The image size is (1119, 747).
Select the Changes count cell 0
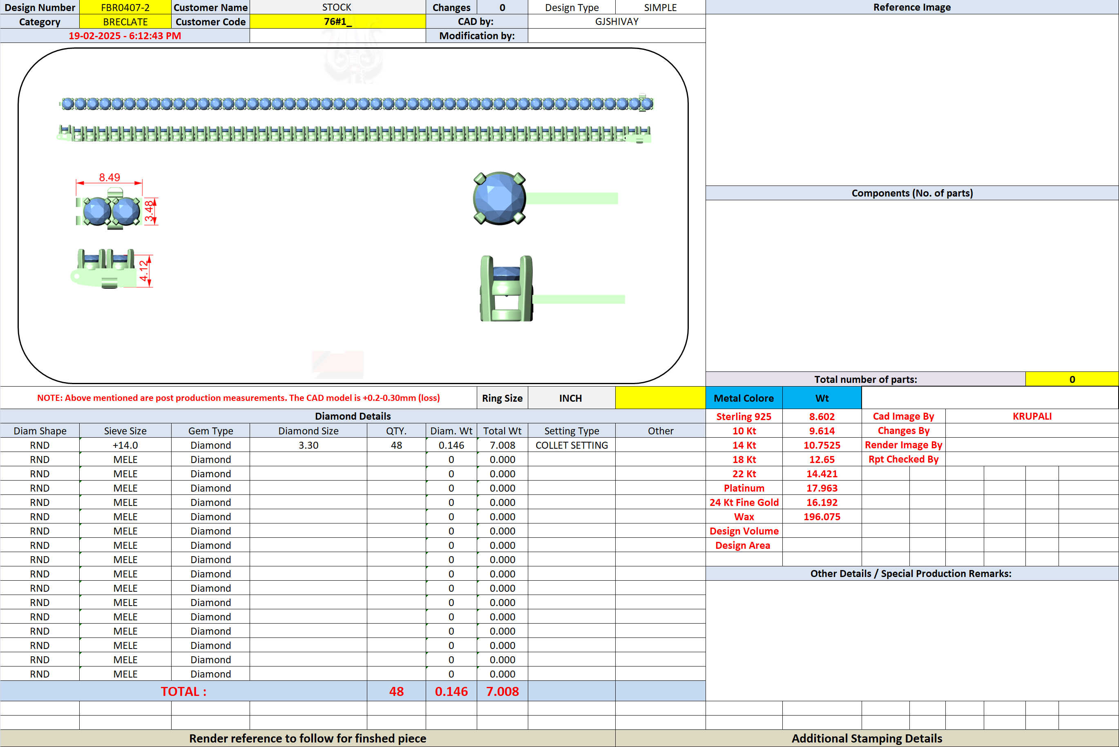[503, 7]
